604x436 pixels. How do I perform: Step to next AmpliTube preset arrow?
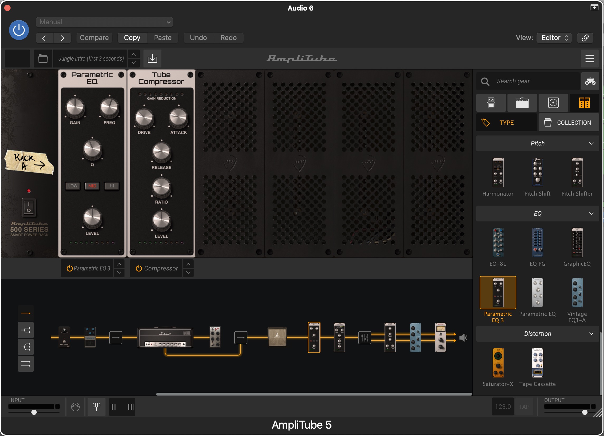coord(134,63)
